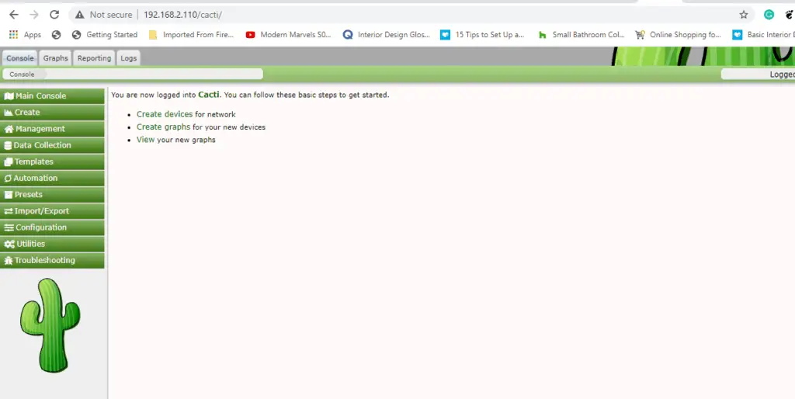Open the Online Shopping bookmark
The image size is (795, 399).
(x=678, y=34)
